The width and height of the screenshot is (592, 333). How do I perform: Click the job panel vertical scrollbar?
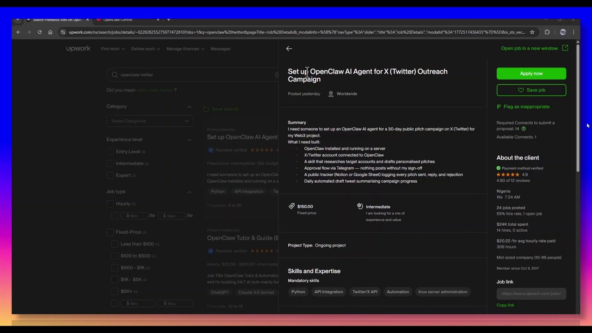click(x=578, y=107)
